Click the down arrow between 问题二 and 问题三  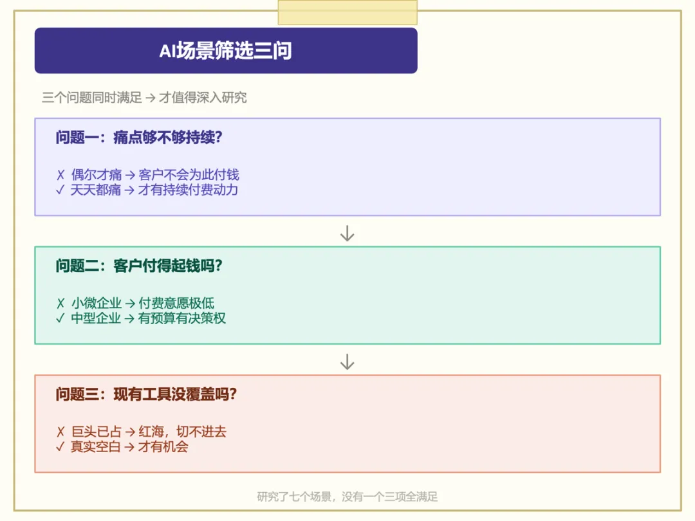[x=347, y=361]
